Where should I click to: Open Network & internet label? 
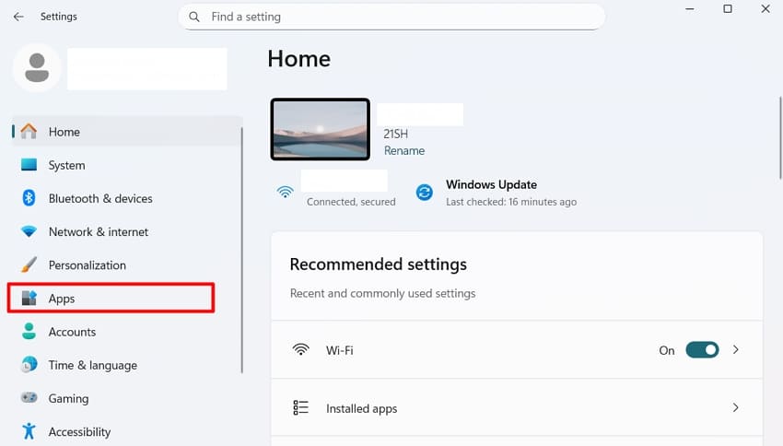(x=99, y=231)
